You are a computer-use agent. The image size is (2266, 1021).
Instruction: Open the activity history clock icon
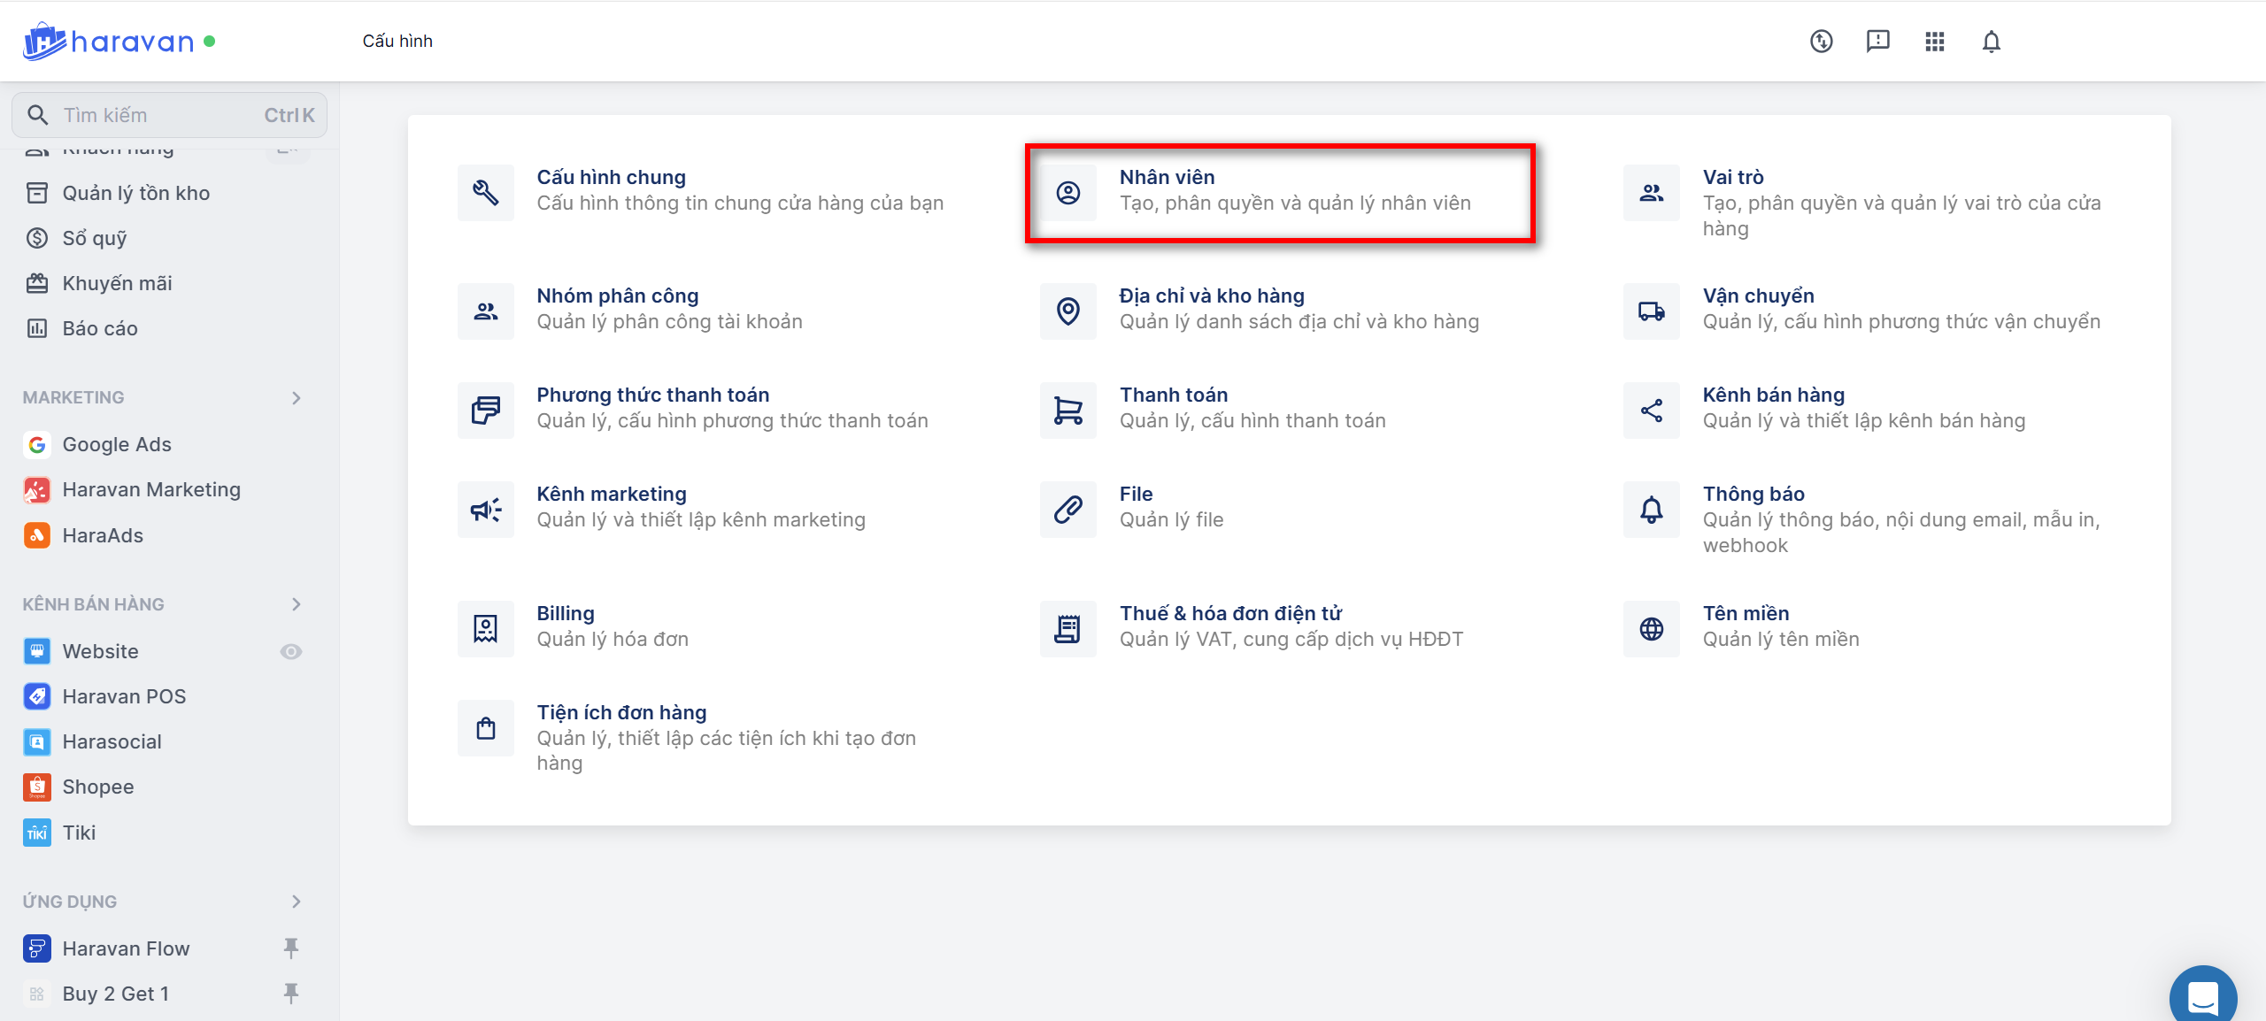1821,42
